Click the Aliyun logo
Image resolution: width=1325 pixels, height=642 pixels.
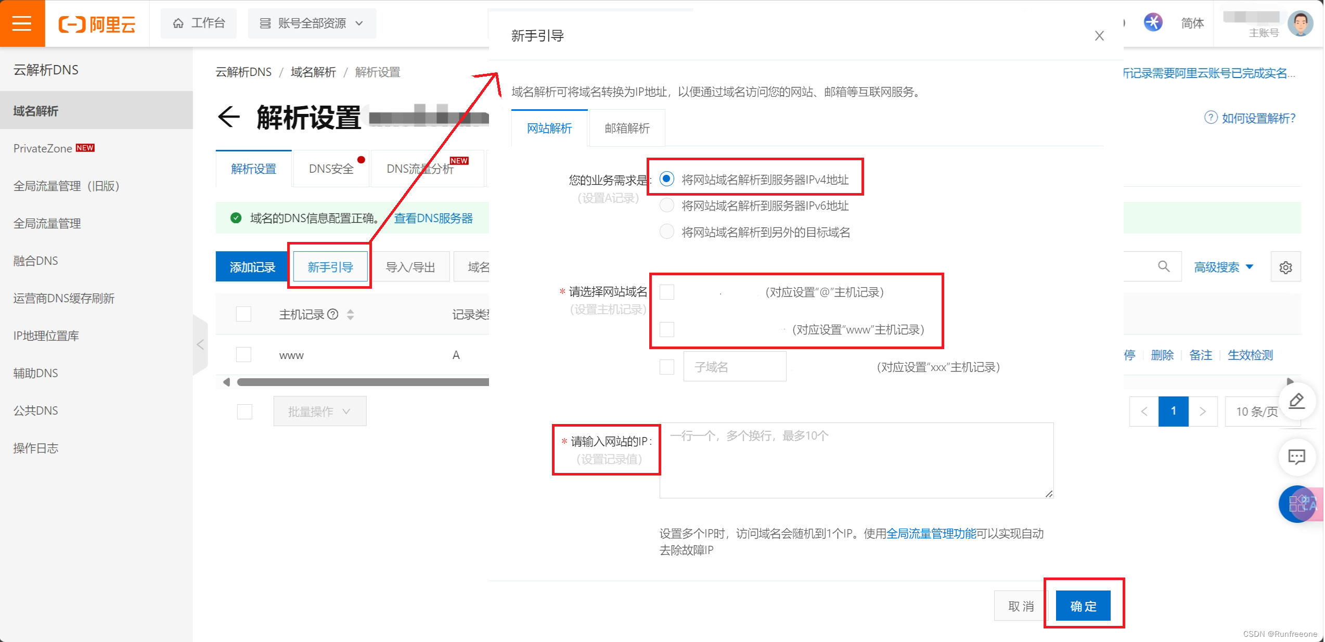click(97, 24)
